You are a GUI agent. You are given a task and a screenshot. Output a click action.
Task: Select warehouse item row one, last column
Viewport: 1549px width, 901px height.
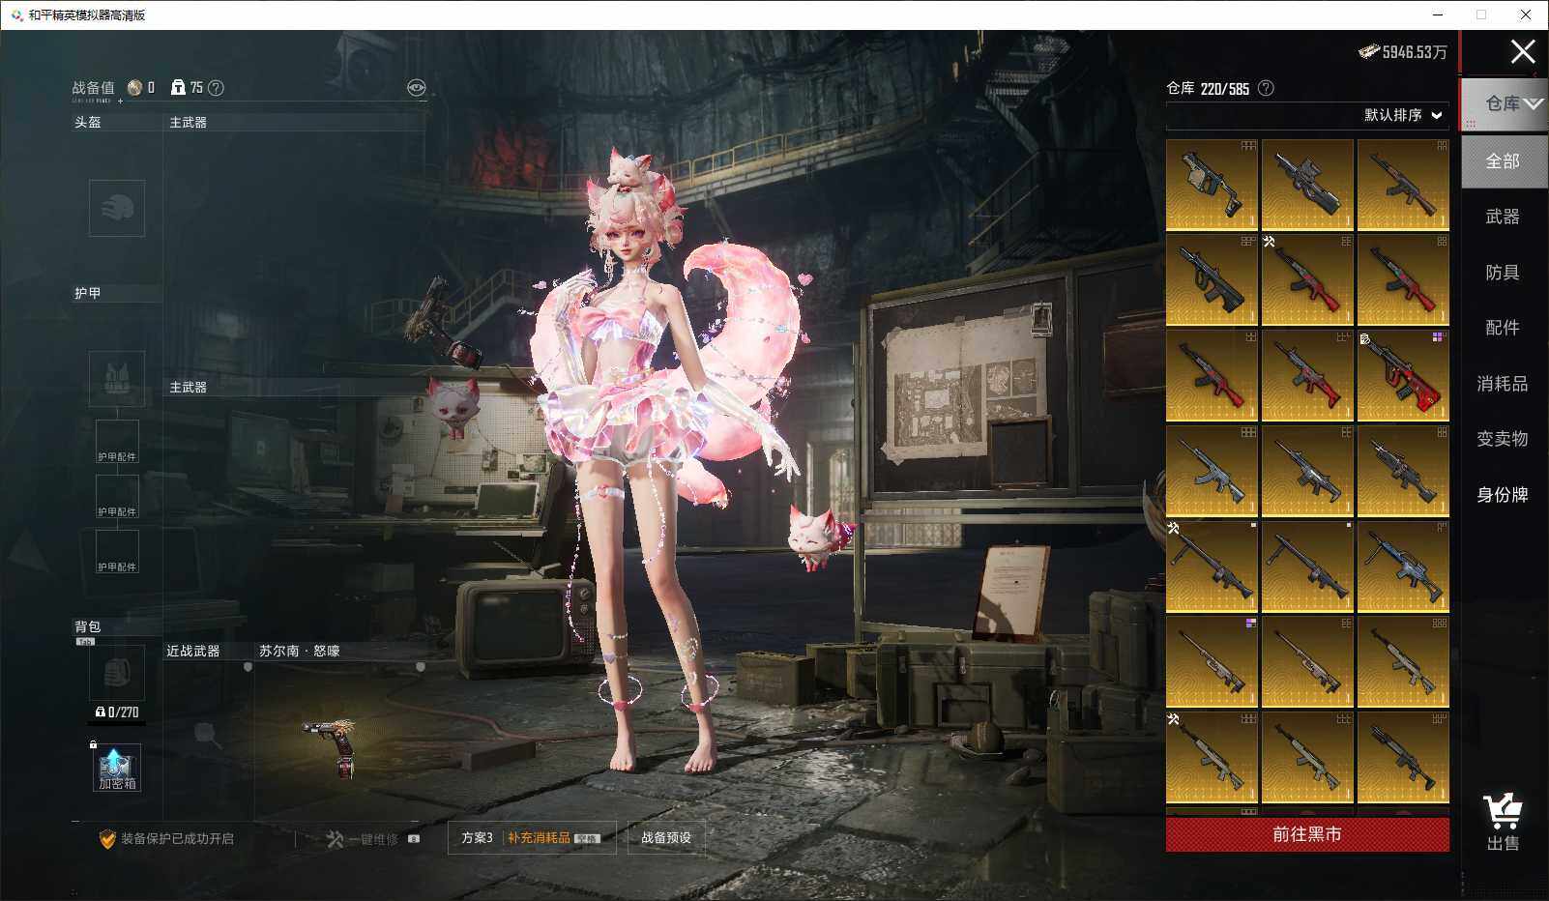point(1403,185)
